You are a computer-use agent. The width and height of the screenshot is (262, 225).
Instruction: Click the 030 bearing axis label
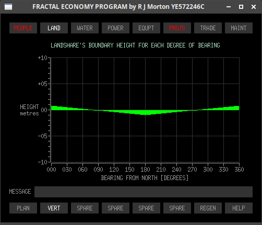(x=67, y=170)
